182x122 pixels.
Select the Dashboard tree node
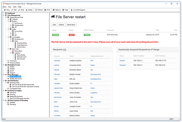pos(11,13)
